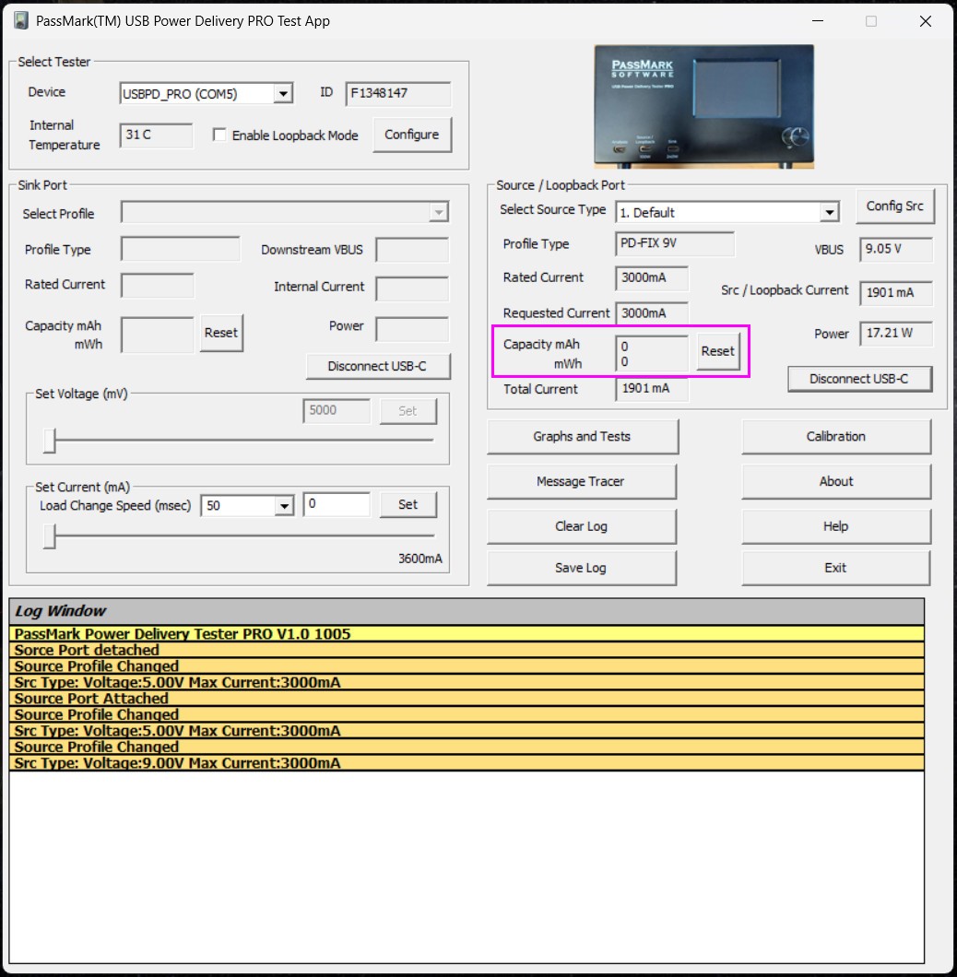Click the Total Current value 1901 mA
Image resolution: width=957 pixels, height=977 pixels.
pos(652,389)
